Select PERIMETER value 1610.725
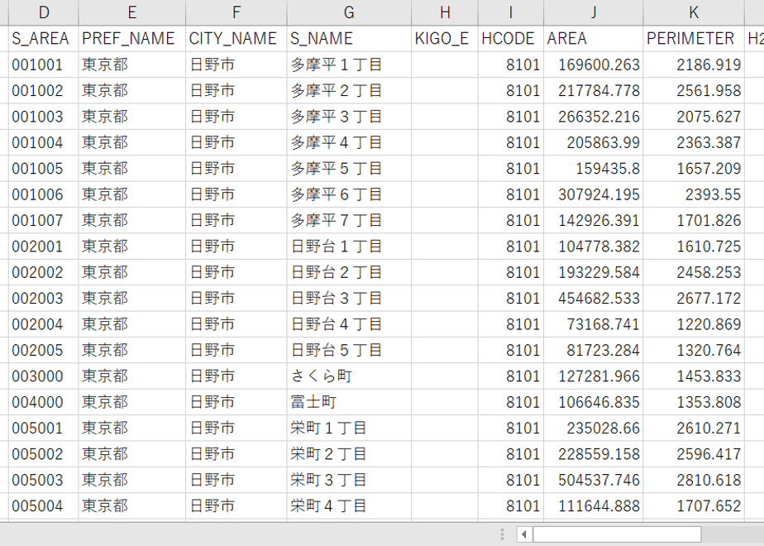The image size is (764, 546). coord(694,247)
